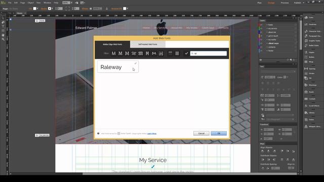This screenshot has height=182, width=324.
Task: Select the Zoom tool in the toolbox
Action: (3, 39)
